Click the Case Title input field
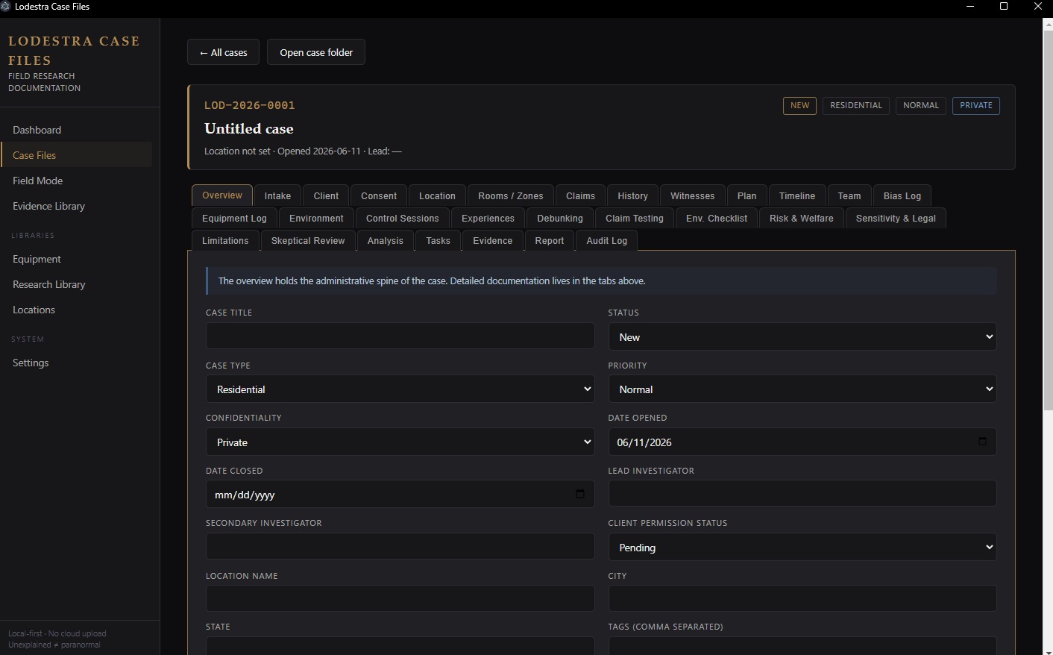 coord(400,336)
